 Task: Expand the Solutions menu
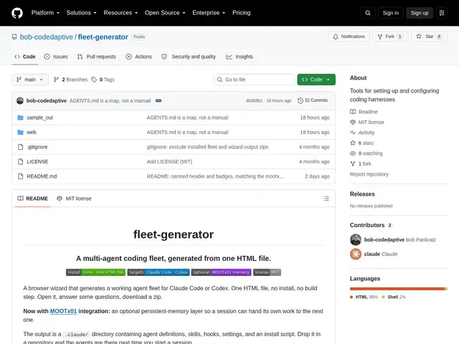click(x=81, y=13)
